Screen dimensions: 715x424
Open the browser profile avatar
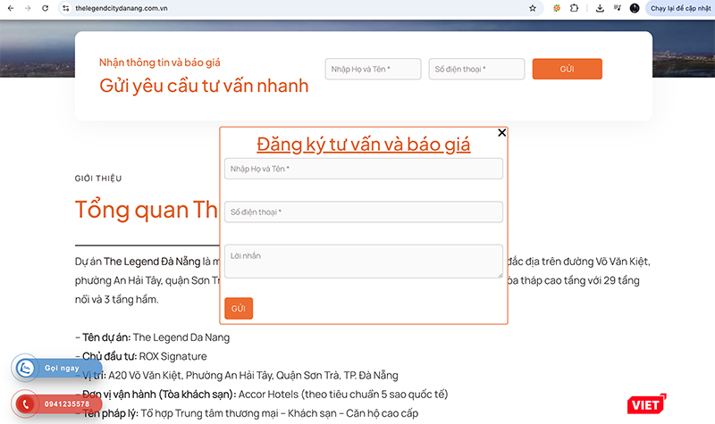click(x=634, y=8)
